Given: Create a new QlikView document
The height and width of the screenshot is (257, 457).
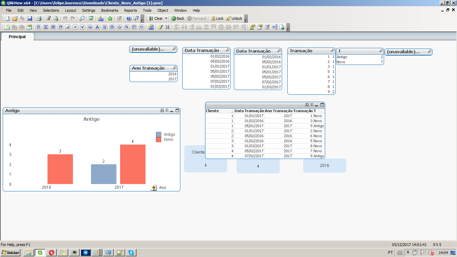Looking at the screenshot, I should click(x=7, y=18).
